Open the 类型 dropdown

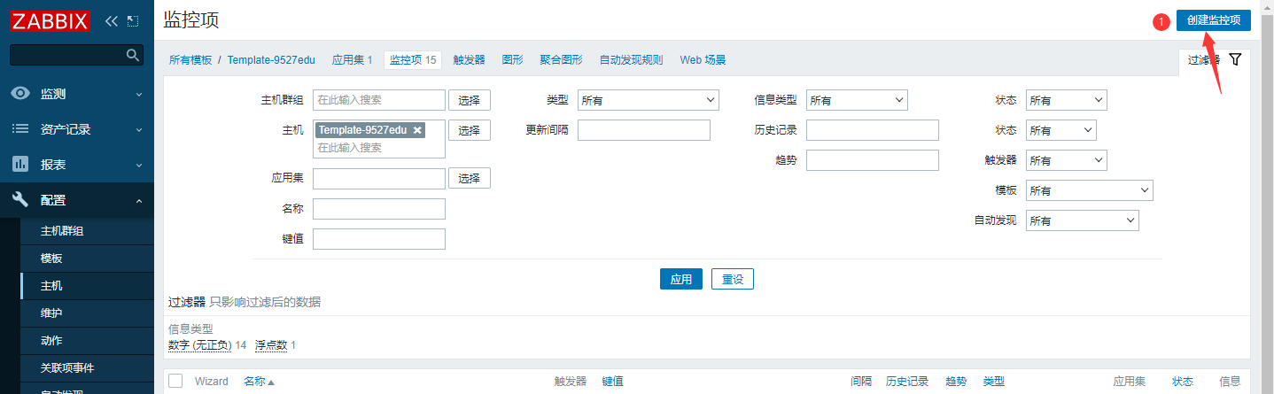(648, 100)
